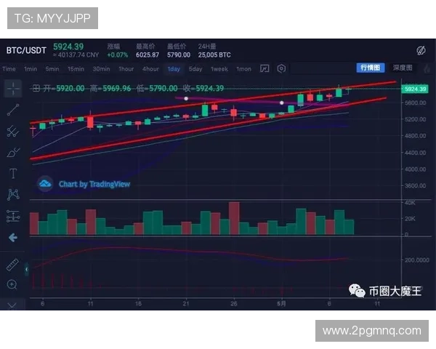Select the 1day interval
Screen dimensions: 436x349
174,69
